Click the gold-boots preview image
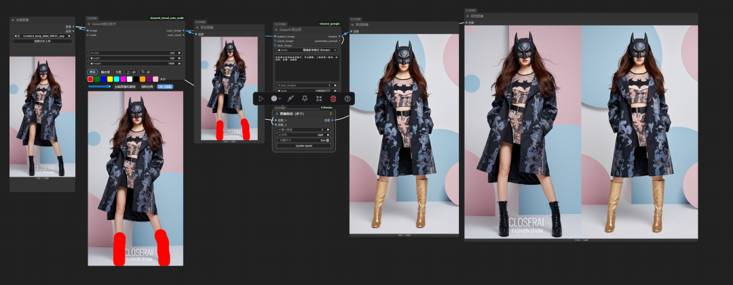 pos(405,133)
